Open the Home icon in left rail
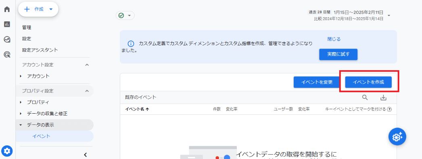This screenshot has width=422, height=159. click(7, 9)
